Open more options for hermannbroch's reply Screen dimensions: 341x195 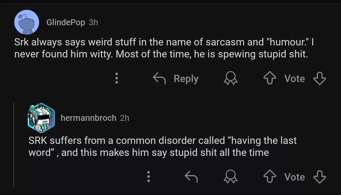148,177
